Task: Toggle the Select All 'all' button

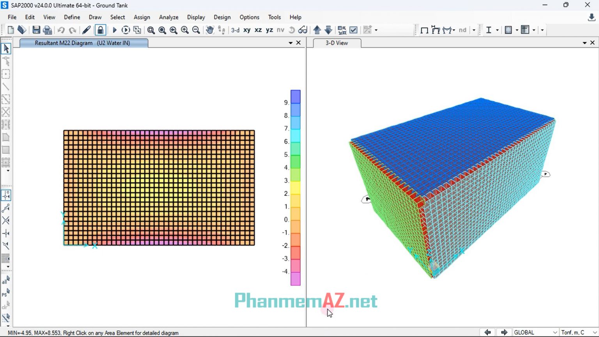Action: click(x=5, y=280)
